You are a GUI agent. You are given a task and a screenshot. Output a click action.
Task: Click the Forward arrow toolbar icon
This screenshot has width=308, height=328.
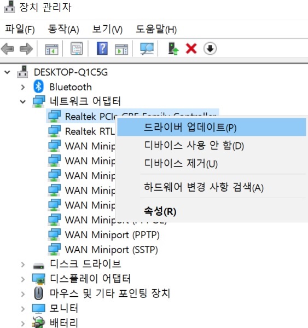pyautogui.click(x=26, y=49)
